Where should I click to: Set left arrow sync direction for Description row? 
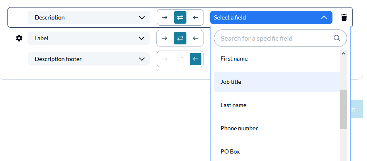(x=196, y=17)
